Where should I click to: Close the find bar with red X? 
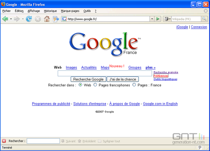point(4,141)
